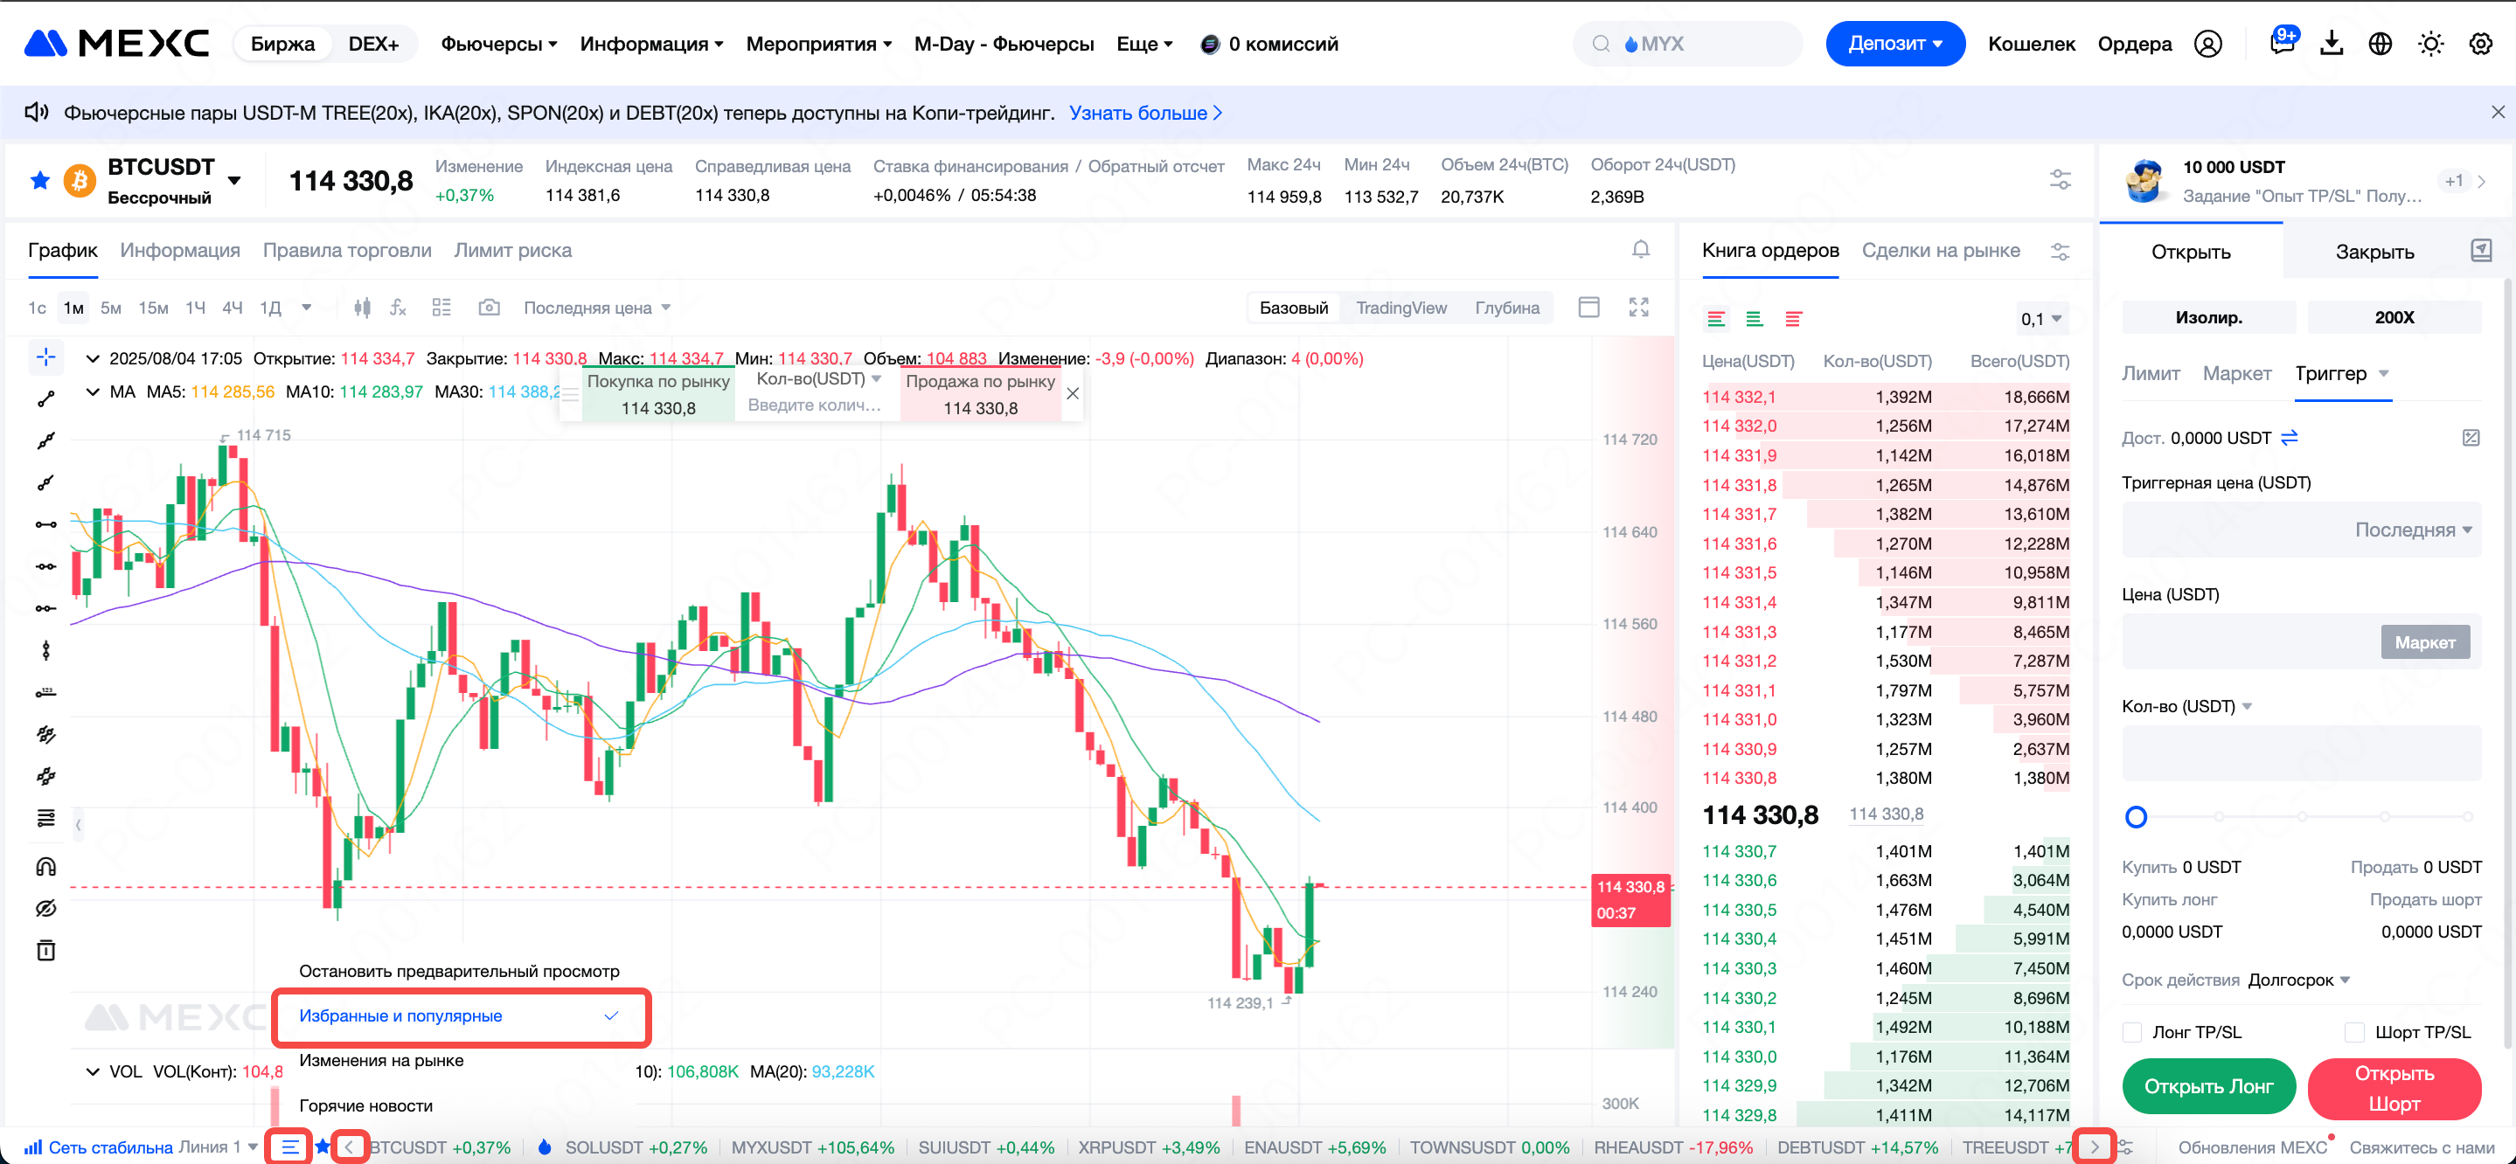Switch to light theme sun icon

[x=2430, y=44]
